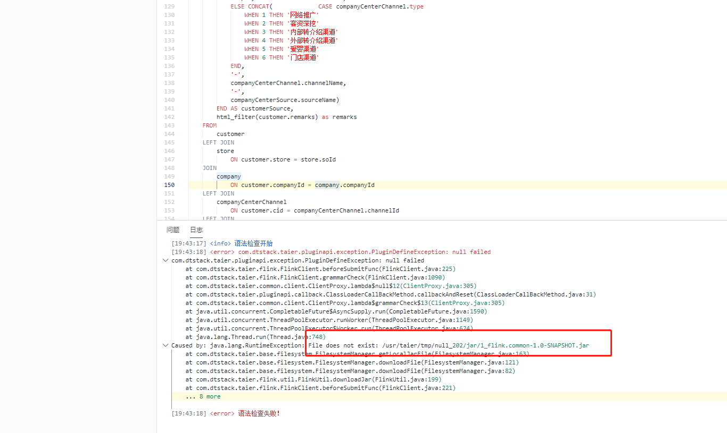Click the '网络推广' string on line 130
The width and height of the screenshot is (727, 433).
click(303, 14)
